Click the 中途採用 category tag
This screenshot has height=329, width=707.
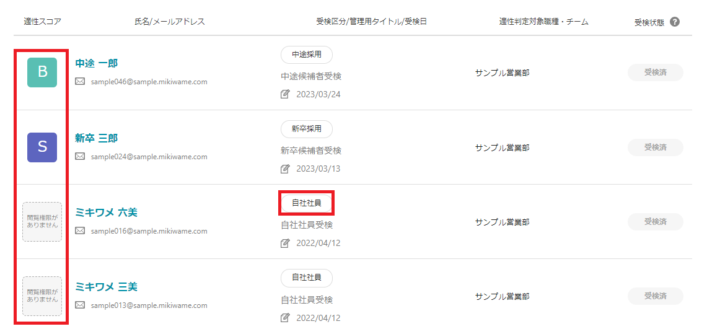coord(307,55)
